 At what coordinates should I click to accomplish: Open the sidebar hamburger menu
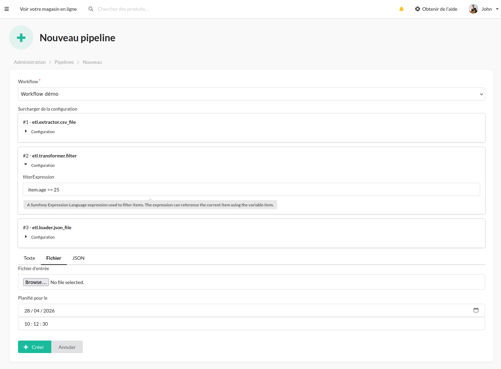click(x=7, y=9)
